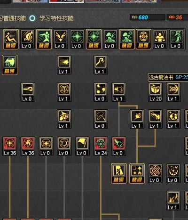The height and width of the screenshot is (220, 188).
Task: Select the red-green skill at Lv 24
Action: [101, 146]
